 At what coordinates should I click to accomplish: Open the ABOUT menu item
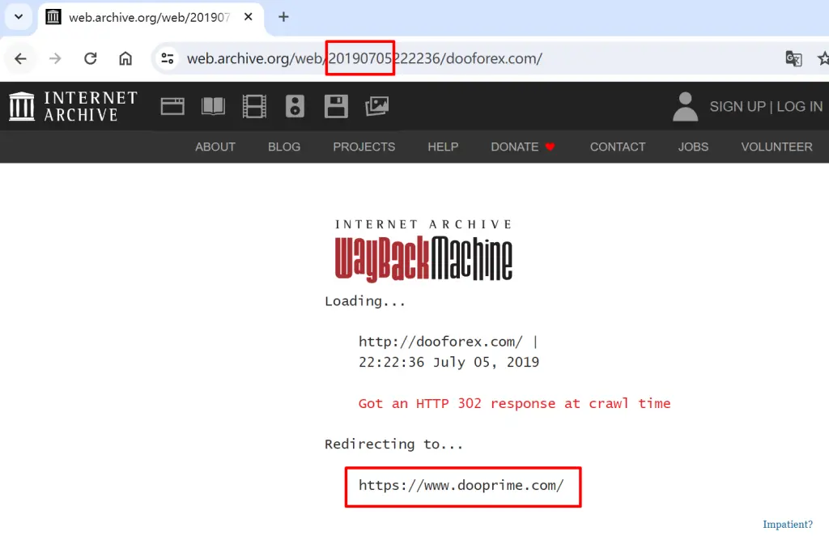[x=215, y=147]
